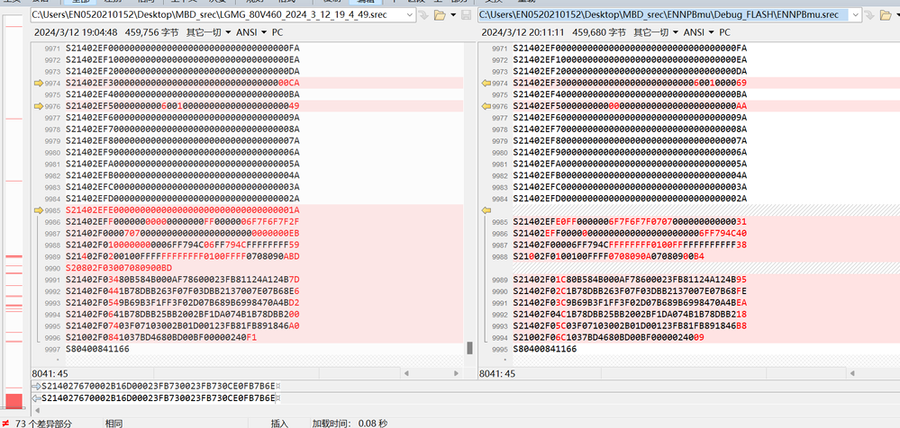Click right file date 2024/3/12 20:11:11
This screenshot has height=428, width=900.
523,32
